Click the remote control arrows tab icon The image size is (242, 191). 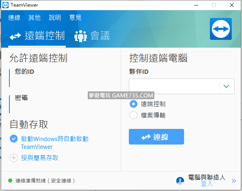[x=15, y=37]
